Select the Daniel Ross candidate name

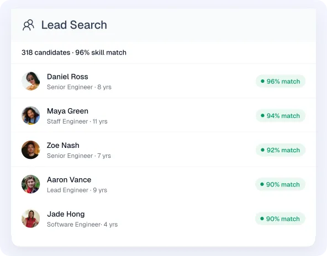67,77
